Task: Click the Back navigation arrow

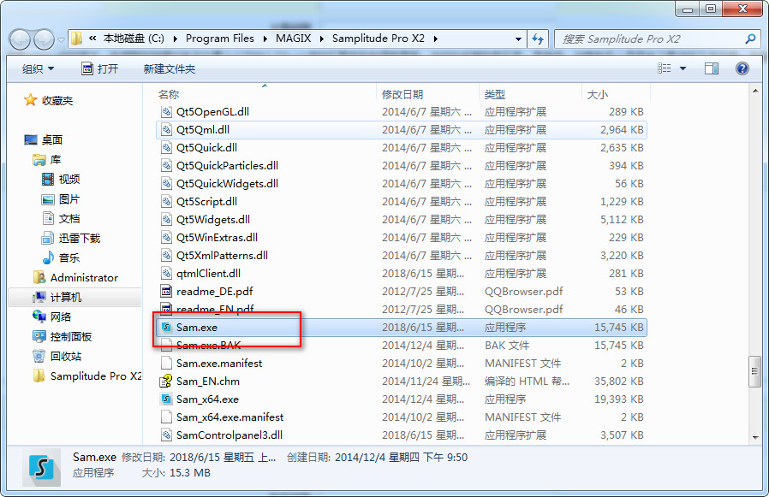Action: pos(20,39)
